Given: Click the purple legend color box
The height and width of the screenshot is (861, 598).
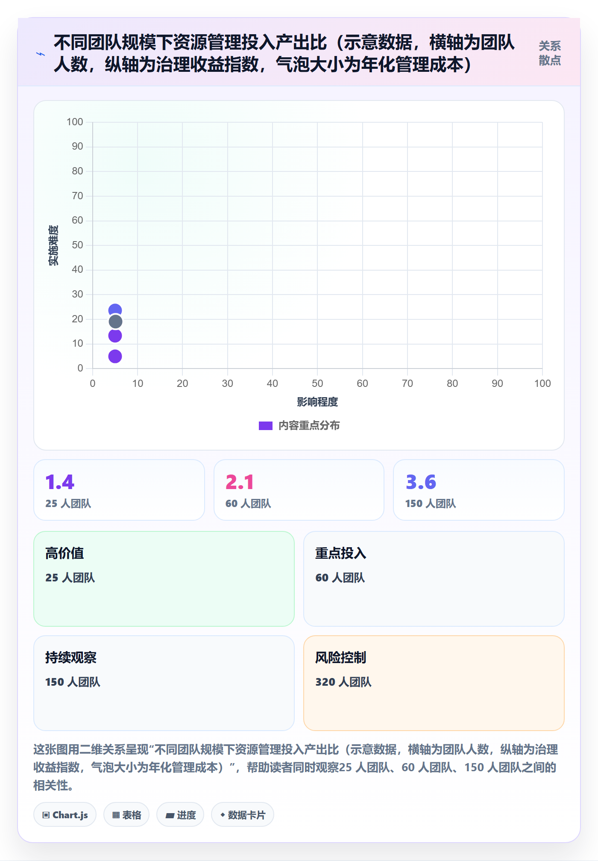Looking at the screenshot, I should click(265, 426).
